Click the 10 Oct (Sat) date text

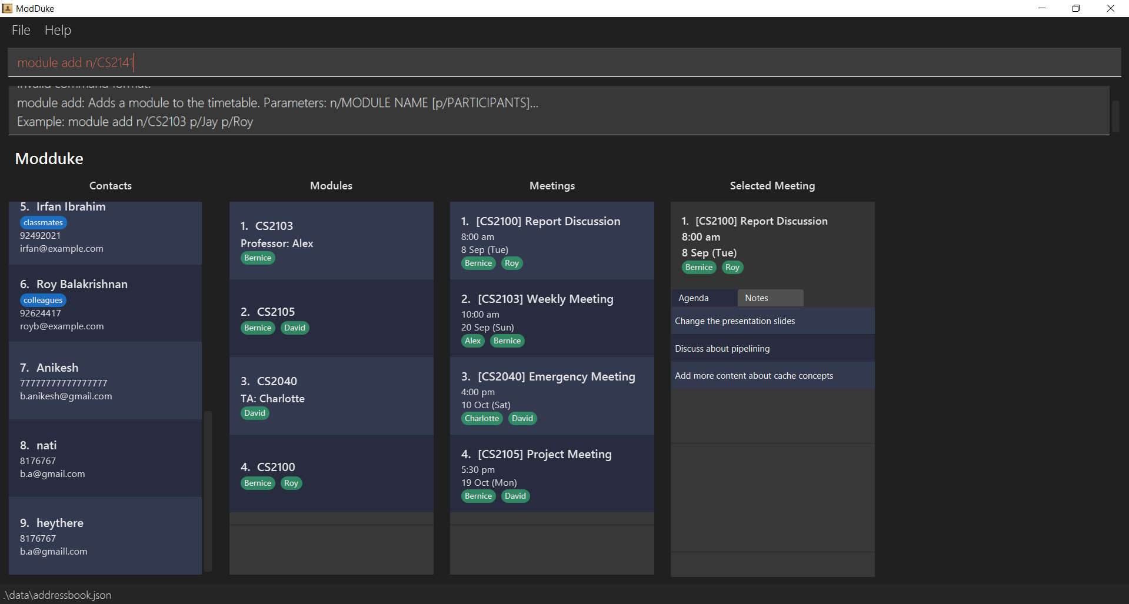coord(486,405)
